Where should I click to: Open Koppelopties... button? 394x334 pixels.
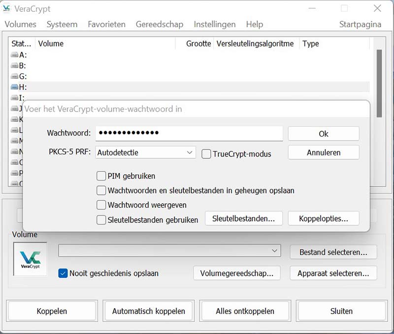coord(324,219)
